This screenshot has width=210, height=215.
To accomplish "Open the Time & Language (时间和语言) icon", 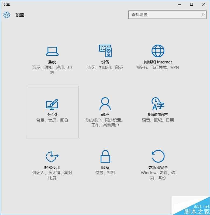I will pos(158,103).
